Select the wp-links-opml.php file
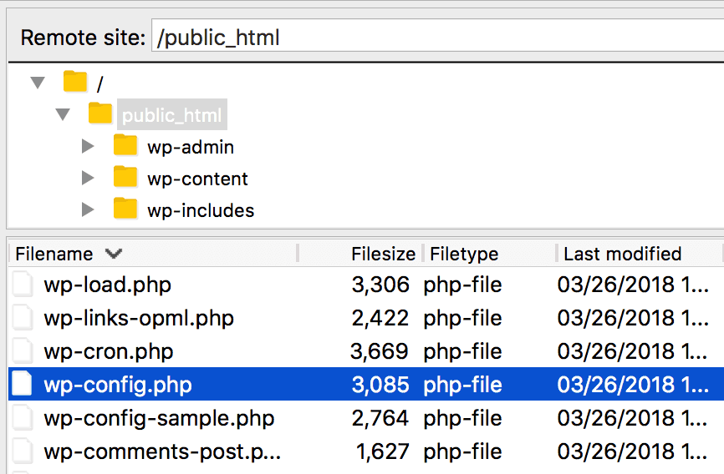 [x=139, y=318]
